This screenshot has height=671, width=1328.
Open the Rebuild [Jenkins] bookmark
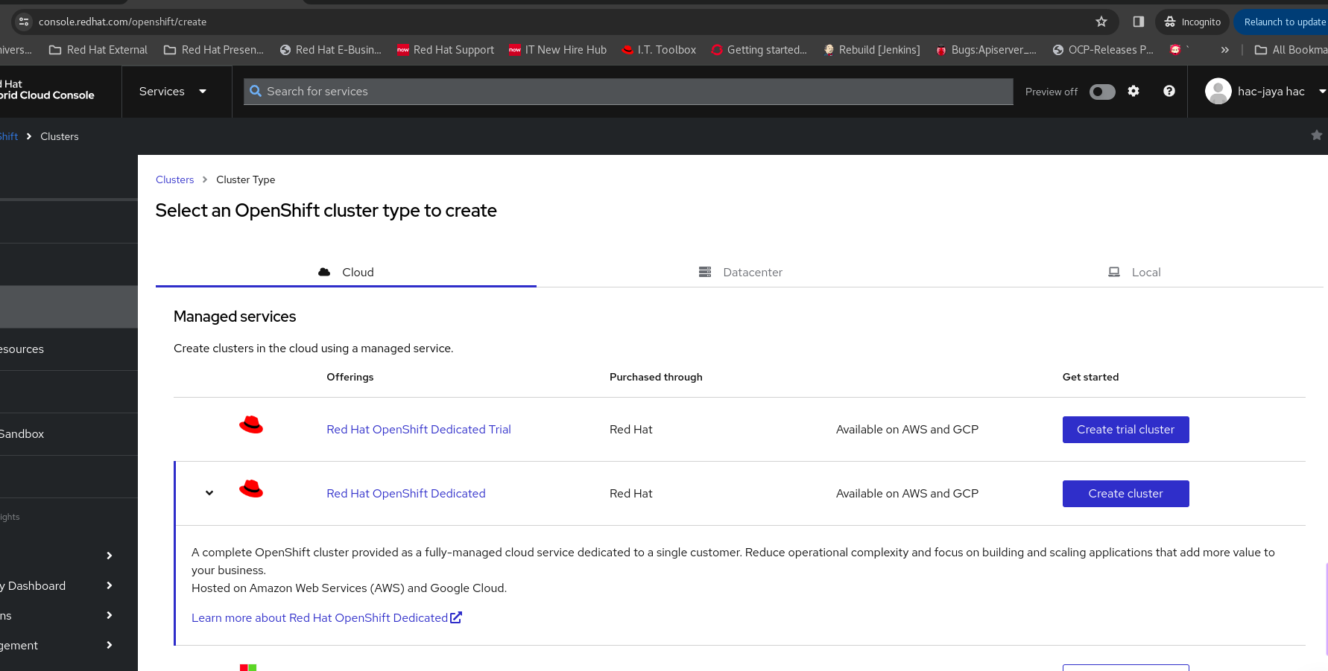click(x=872, y=50)
